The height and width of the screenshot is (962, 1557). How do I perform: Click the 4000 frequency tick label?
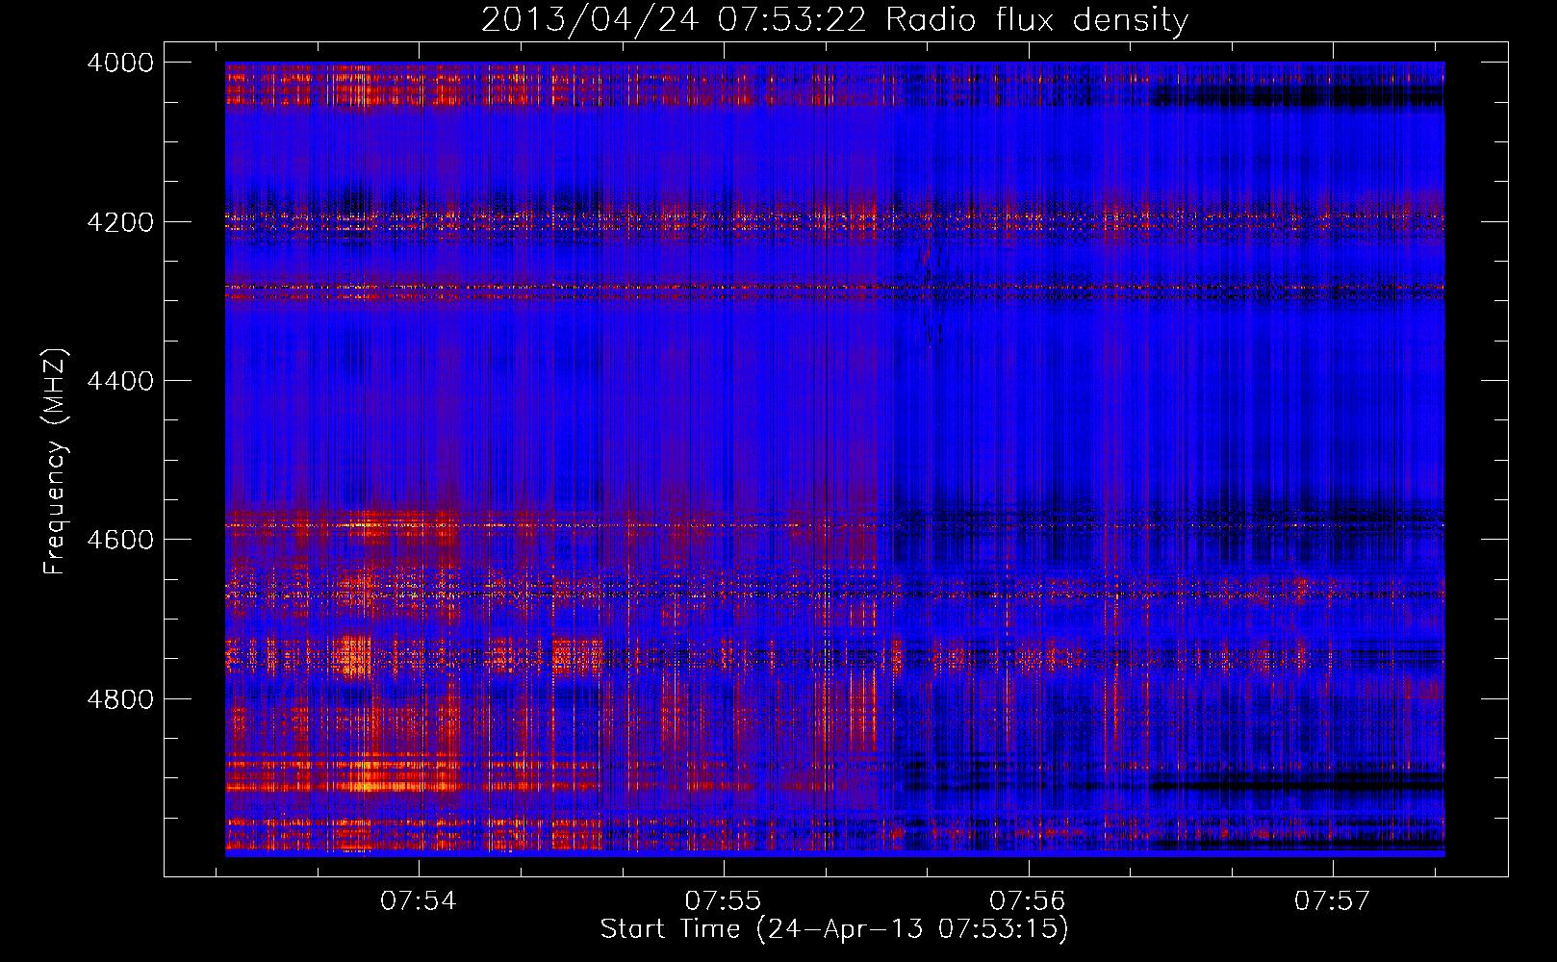120,63
